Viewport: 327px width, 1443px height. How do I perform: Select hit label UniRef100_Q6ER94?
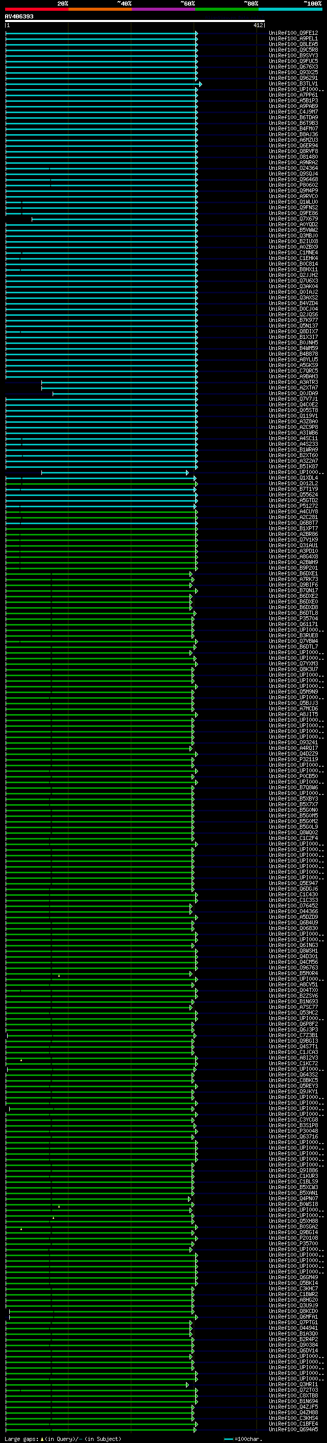(x=293, y=146)
